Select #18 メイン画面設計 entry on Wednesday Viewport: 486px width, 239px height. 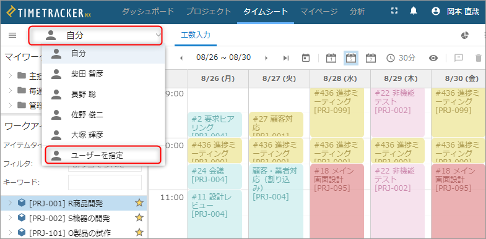(x=337, y=201)
